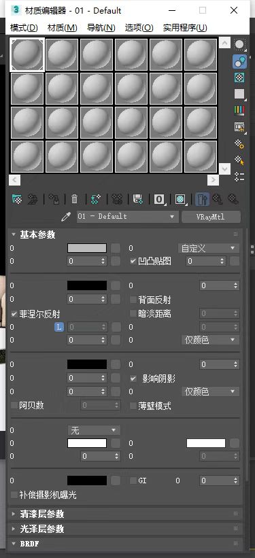Enable the 阿贝数 checkbox
This screenshot has height=558, width=255.
point(14,405)
